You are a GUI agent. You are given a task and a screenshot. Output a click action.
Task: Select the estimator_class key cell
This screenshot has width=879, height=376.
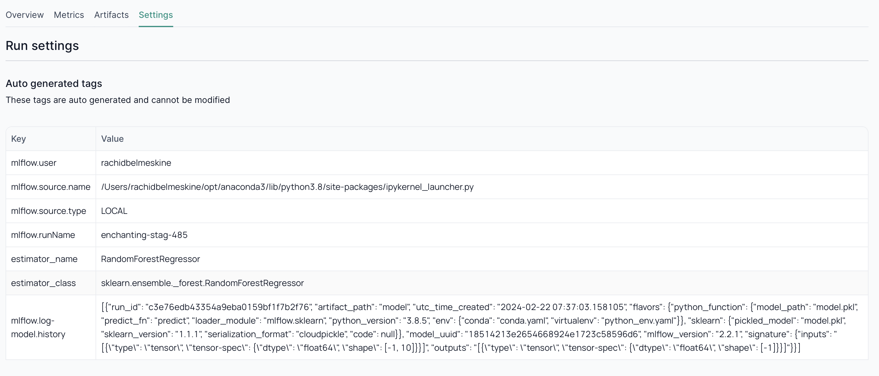click(x=43, y=283)
